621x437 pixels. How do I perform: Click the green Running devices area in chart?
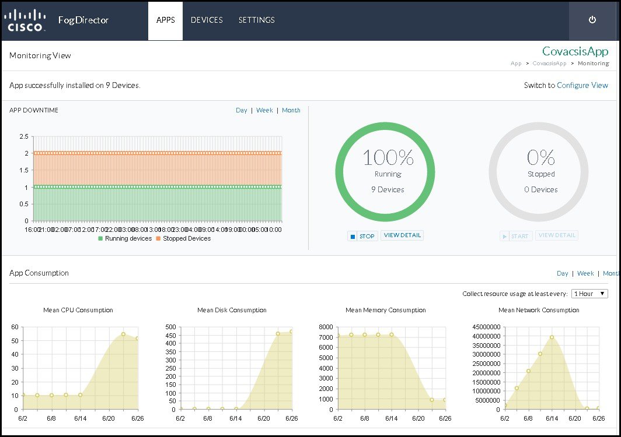pyautogui.click(x=158, y=205)
